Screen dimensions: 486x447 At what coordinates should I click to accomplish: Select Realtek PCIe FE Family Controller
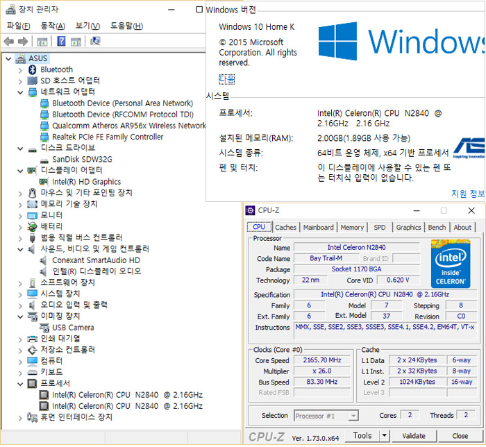coord(108,137)
